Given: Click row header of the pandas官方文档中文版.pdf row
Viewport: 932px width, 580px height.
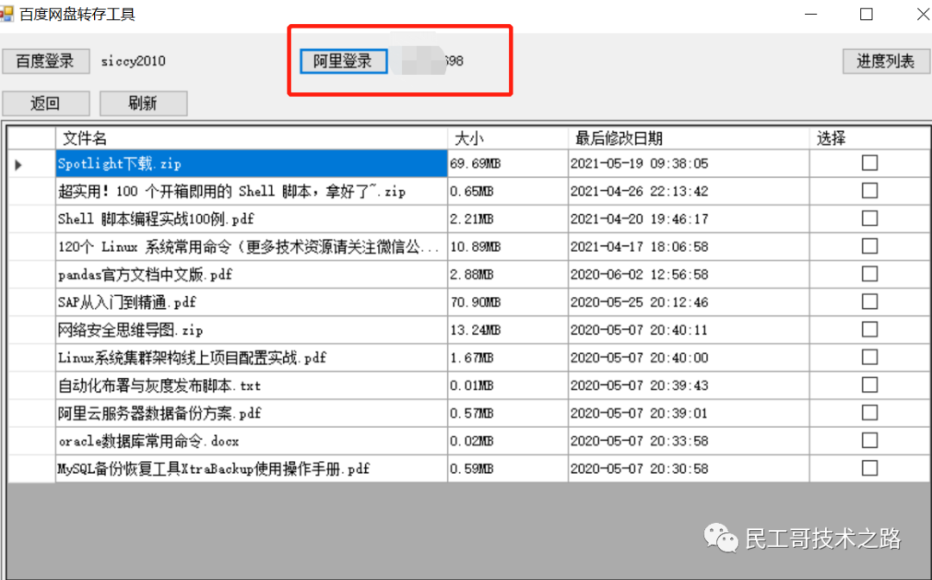Looking at the screenshot, I should pos(32,274).
